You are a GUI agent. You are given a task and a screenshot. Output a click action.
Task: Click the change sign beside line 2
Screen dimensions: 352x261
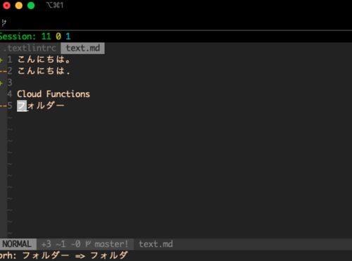click(4, 71)
